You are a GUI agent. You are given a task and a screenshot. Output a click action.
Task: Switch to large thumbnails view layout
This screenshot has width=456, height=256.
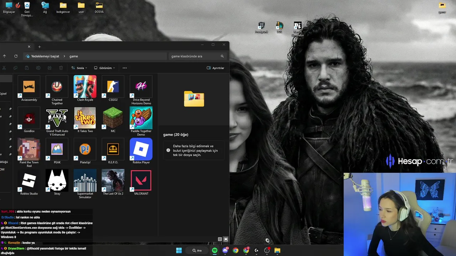point(226,239)
